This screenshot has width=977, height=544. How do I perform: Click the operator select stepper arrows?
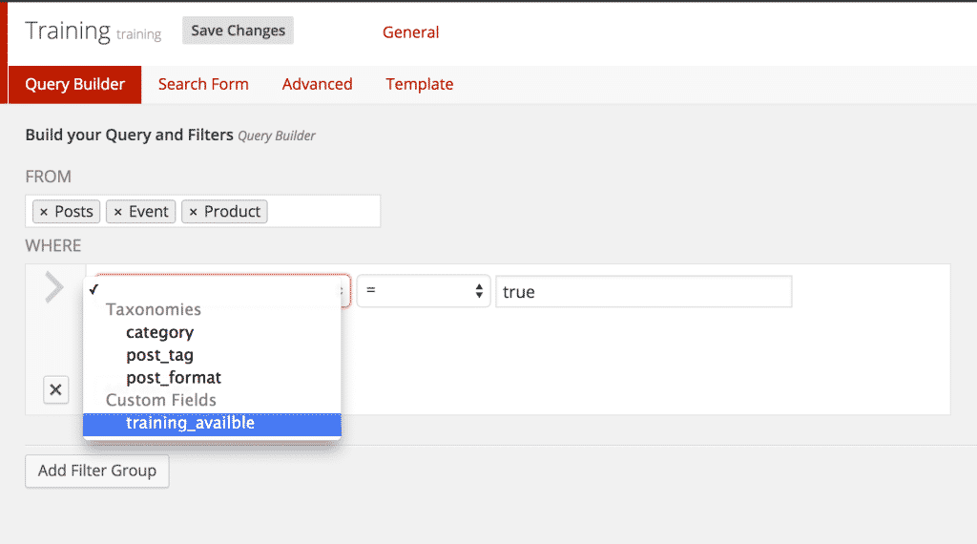click(479, 291)
